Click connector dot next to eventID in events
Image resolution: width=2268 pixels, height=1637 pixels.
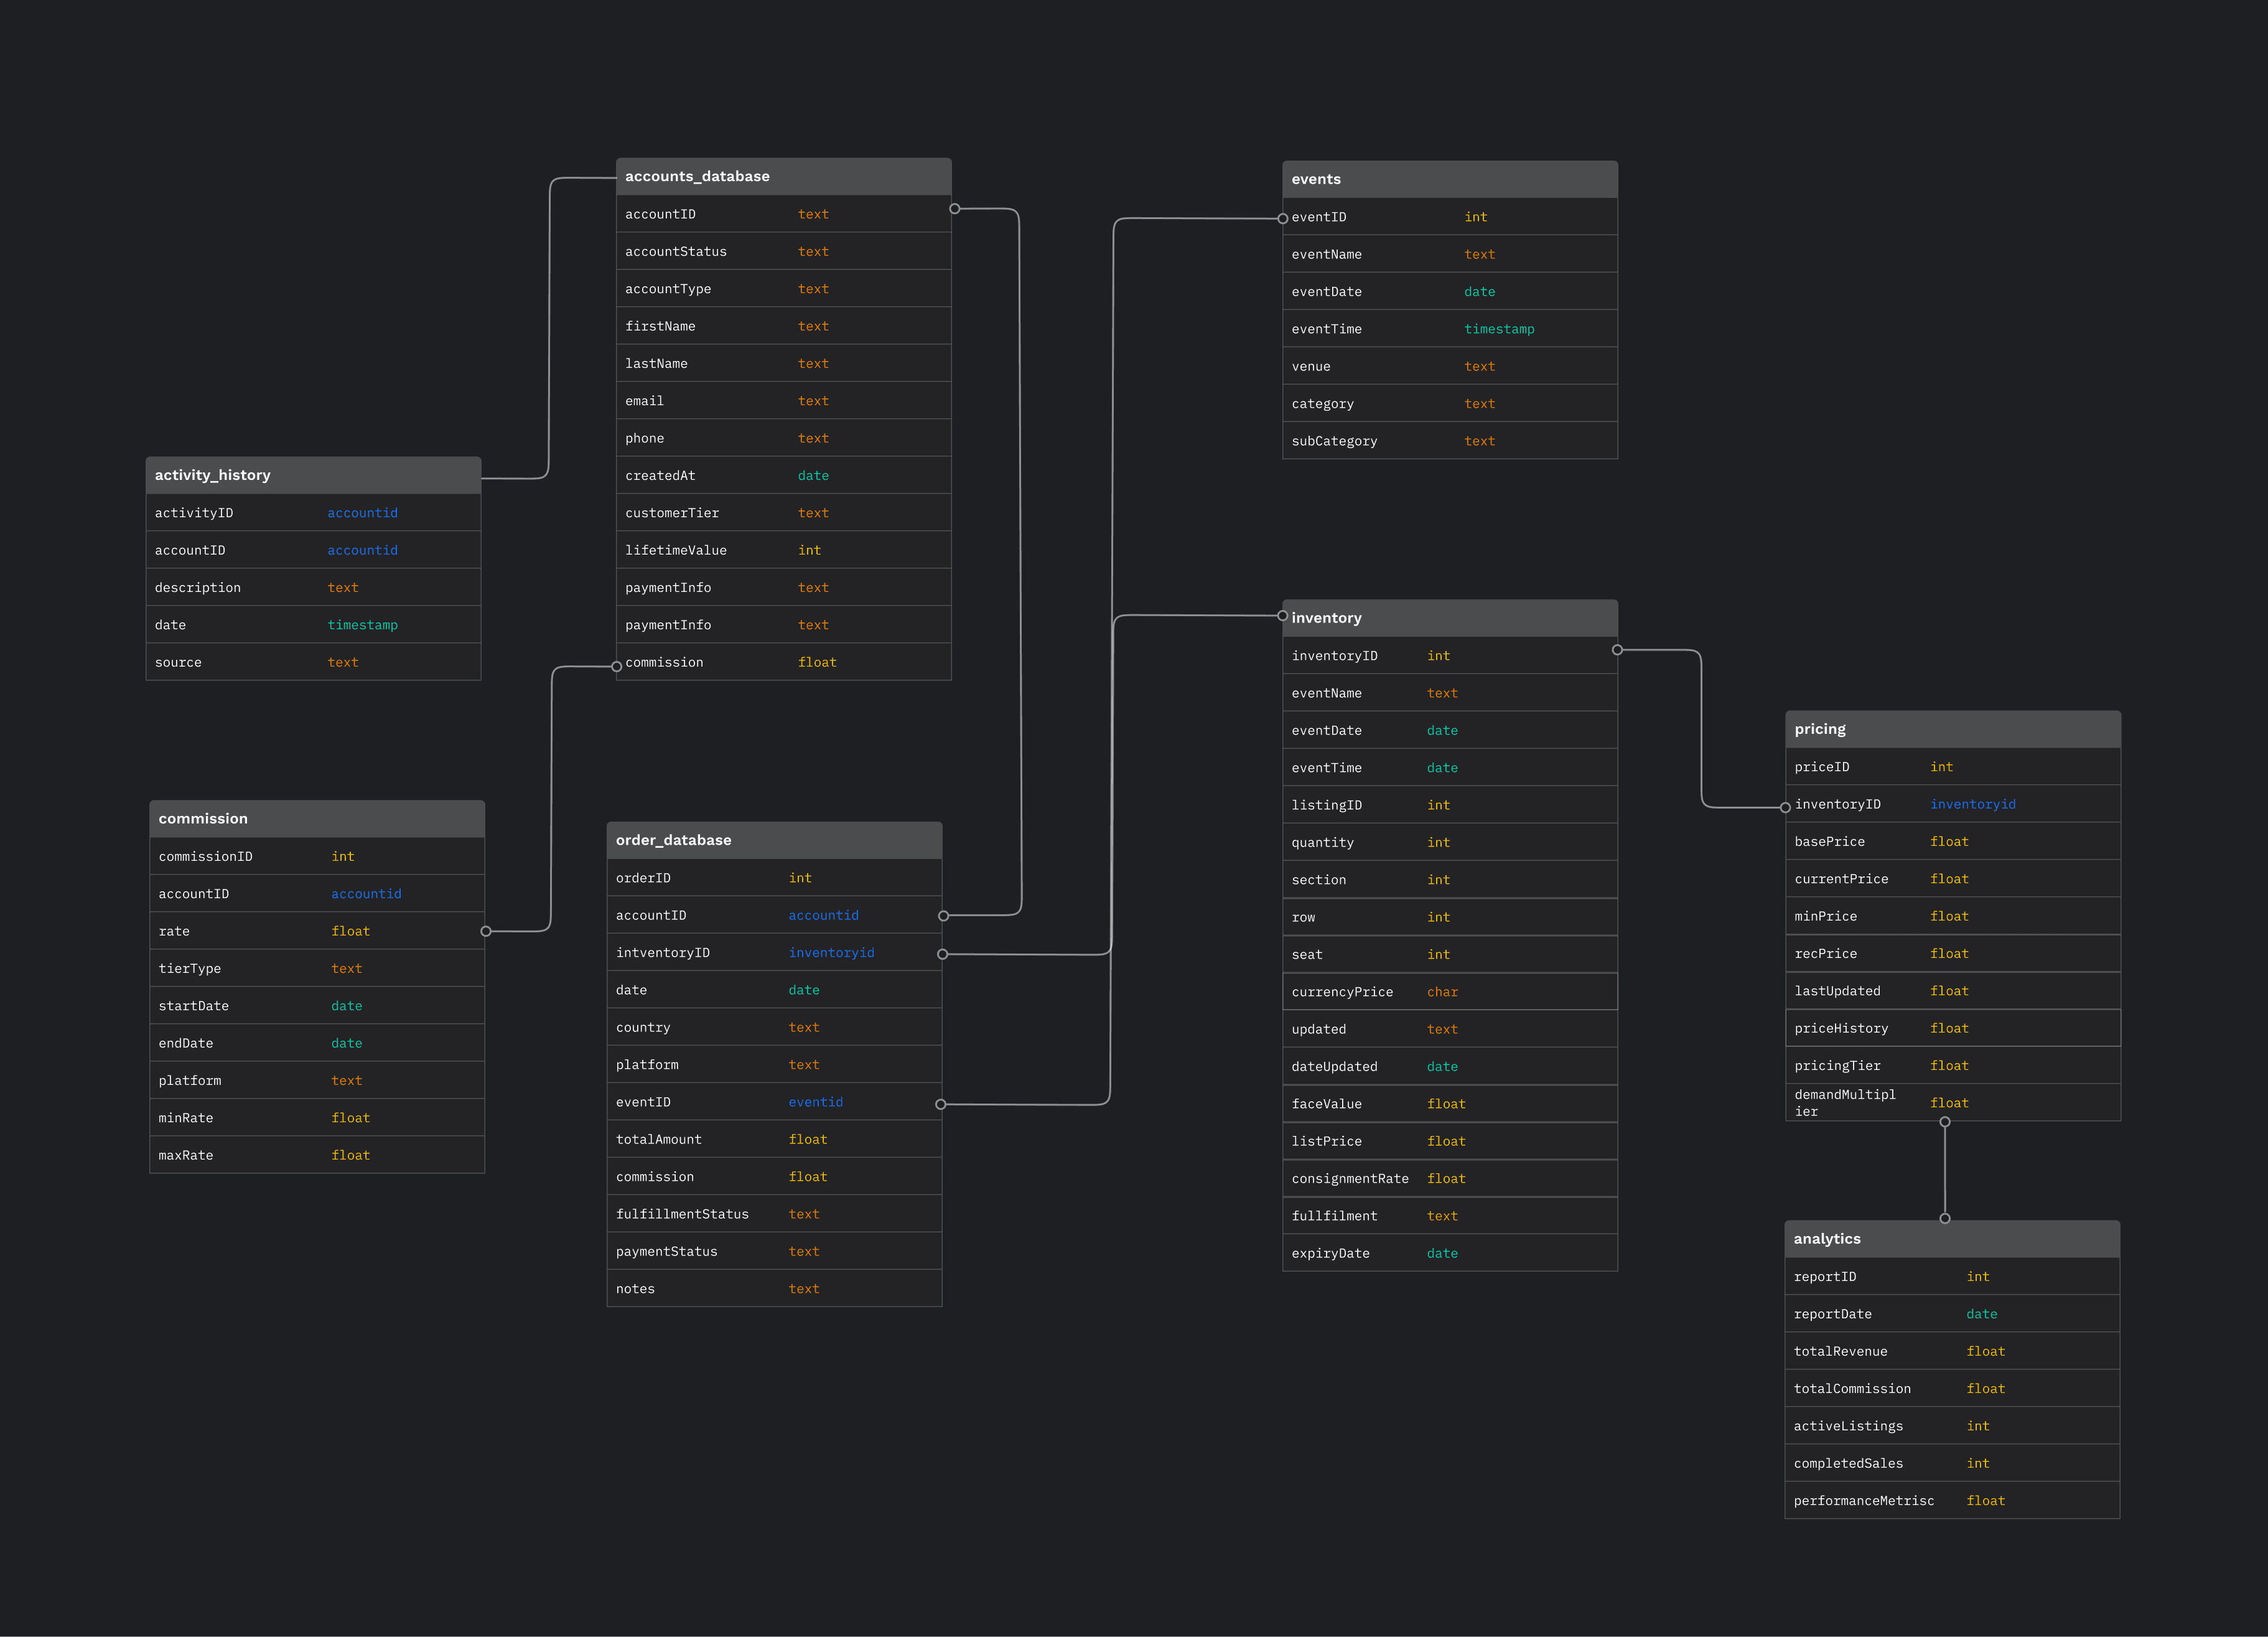coord(1283,218)
